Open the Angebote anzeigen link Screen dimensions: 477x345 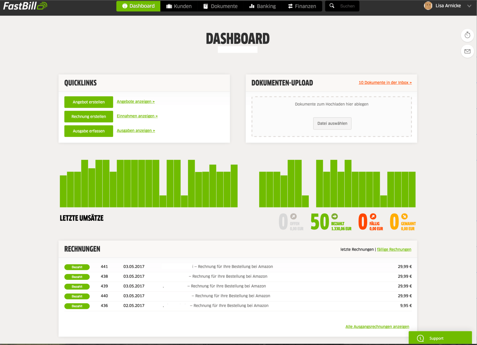(x=136, y=101)
